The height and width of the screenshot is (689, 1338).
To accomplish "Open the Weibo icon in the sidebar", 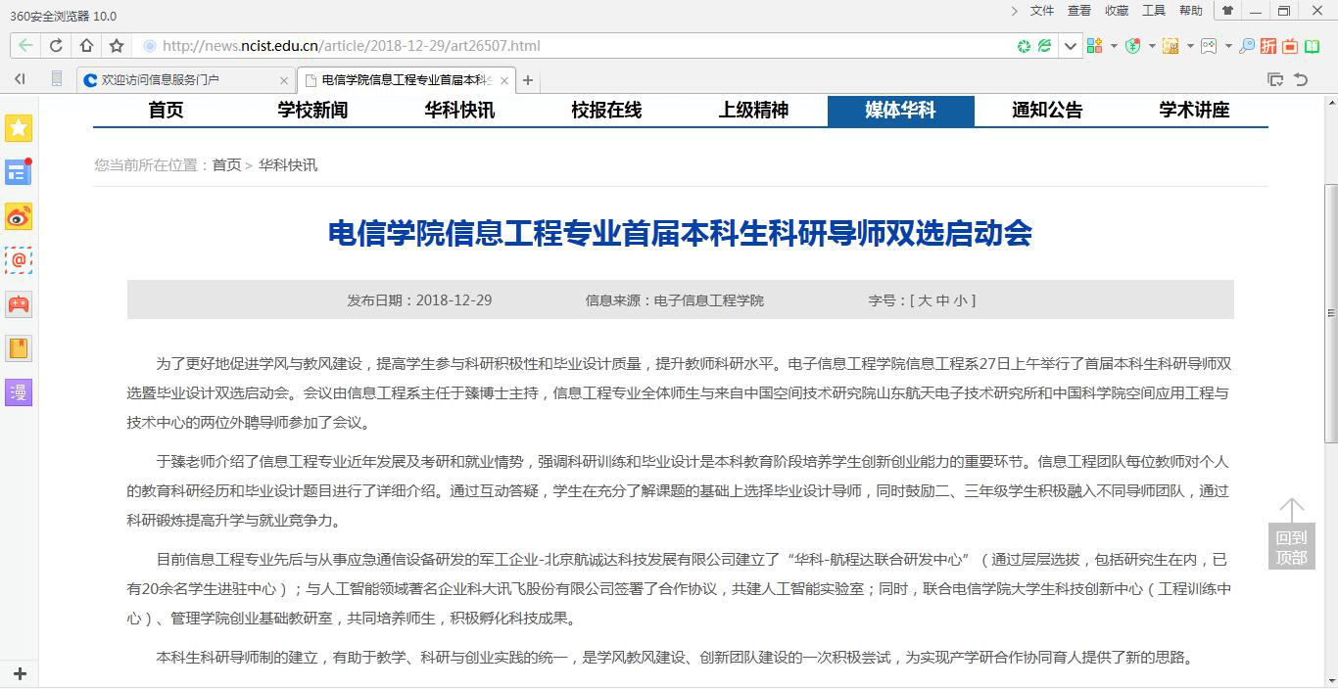I will click(19, 216).
